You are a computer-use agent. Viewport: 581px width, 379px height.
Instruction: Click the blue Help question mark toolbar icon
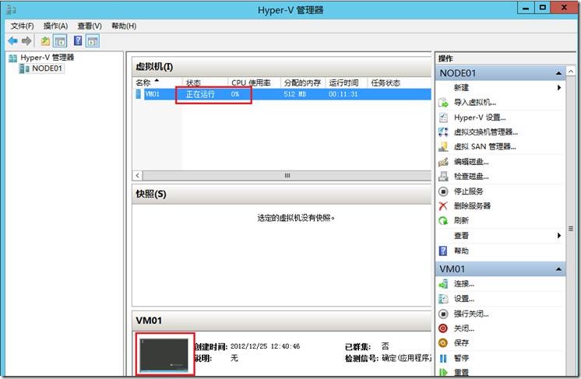(78, 40)
